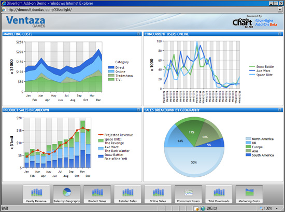Click the tallest November bar in Product Sales
Screen dimensions: 285x212
(x=83, y=144)
